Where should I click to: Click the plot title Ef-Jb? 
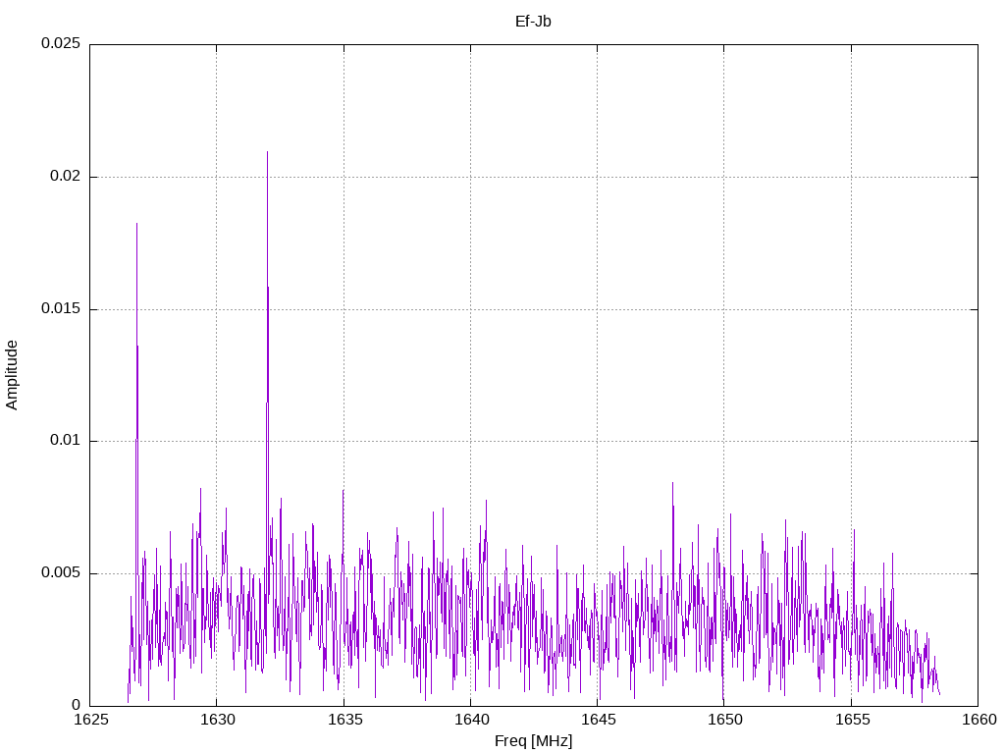[x=533, y=22]
